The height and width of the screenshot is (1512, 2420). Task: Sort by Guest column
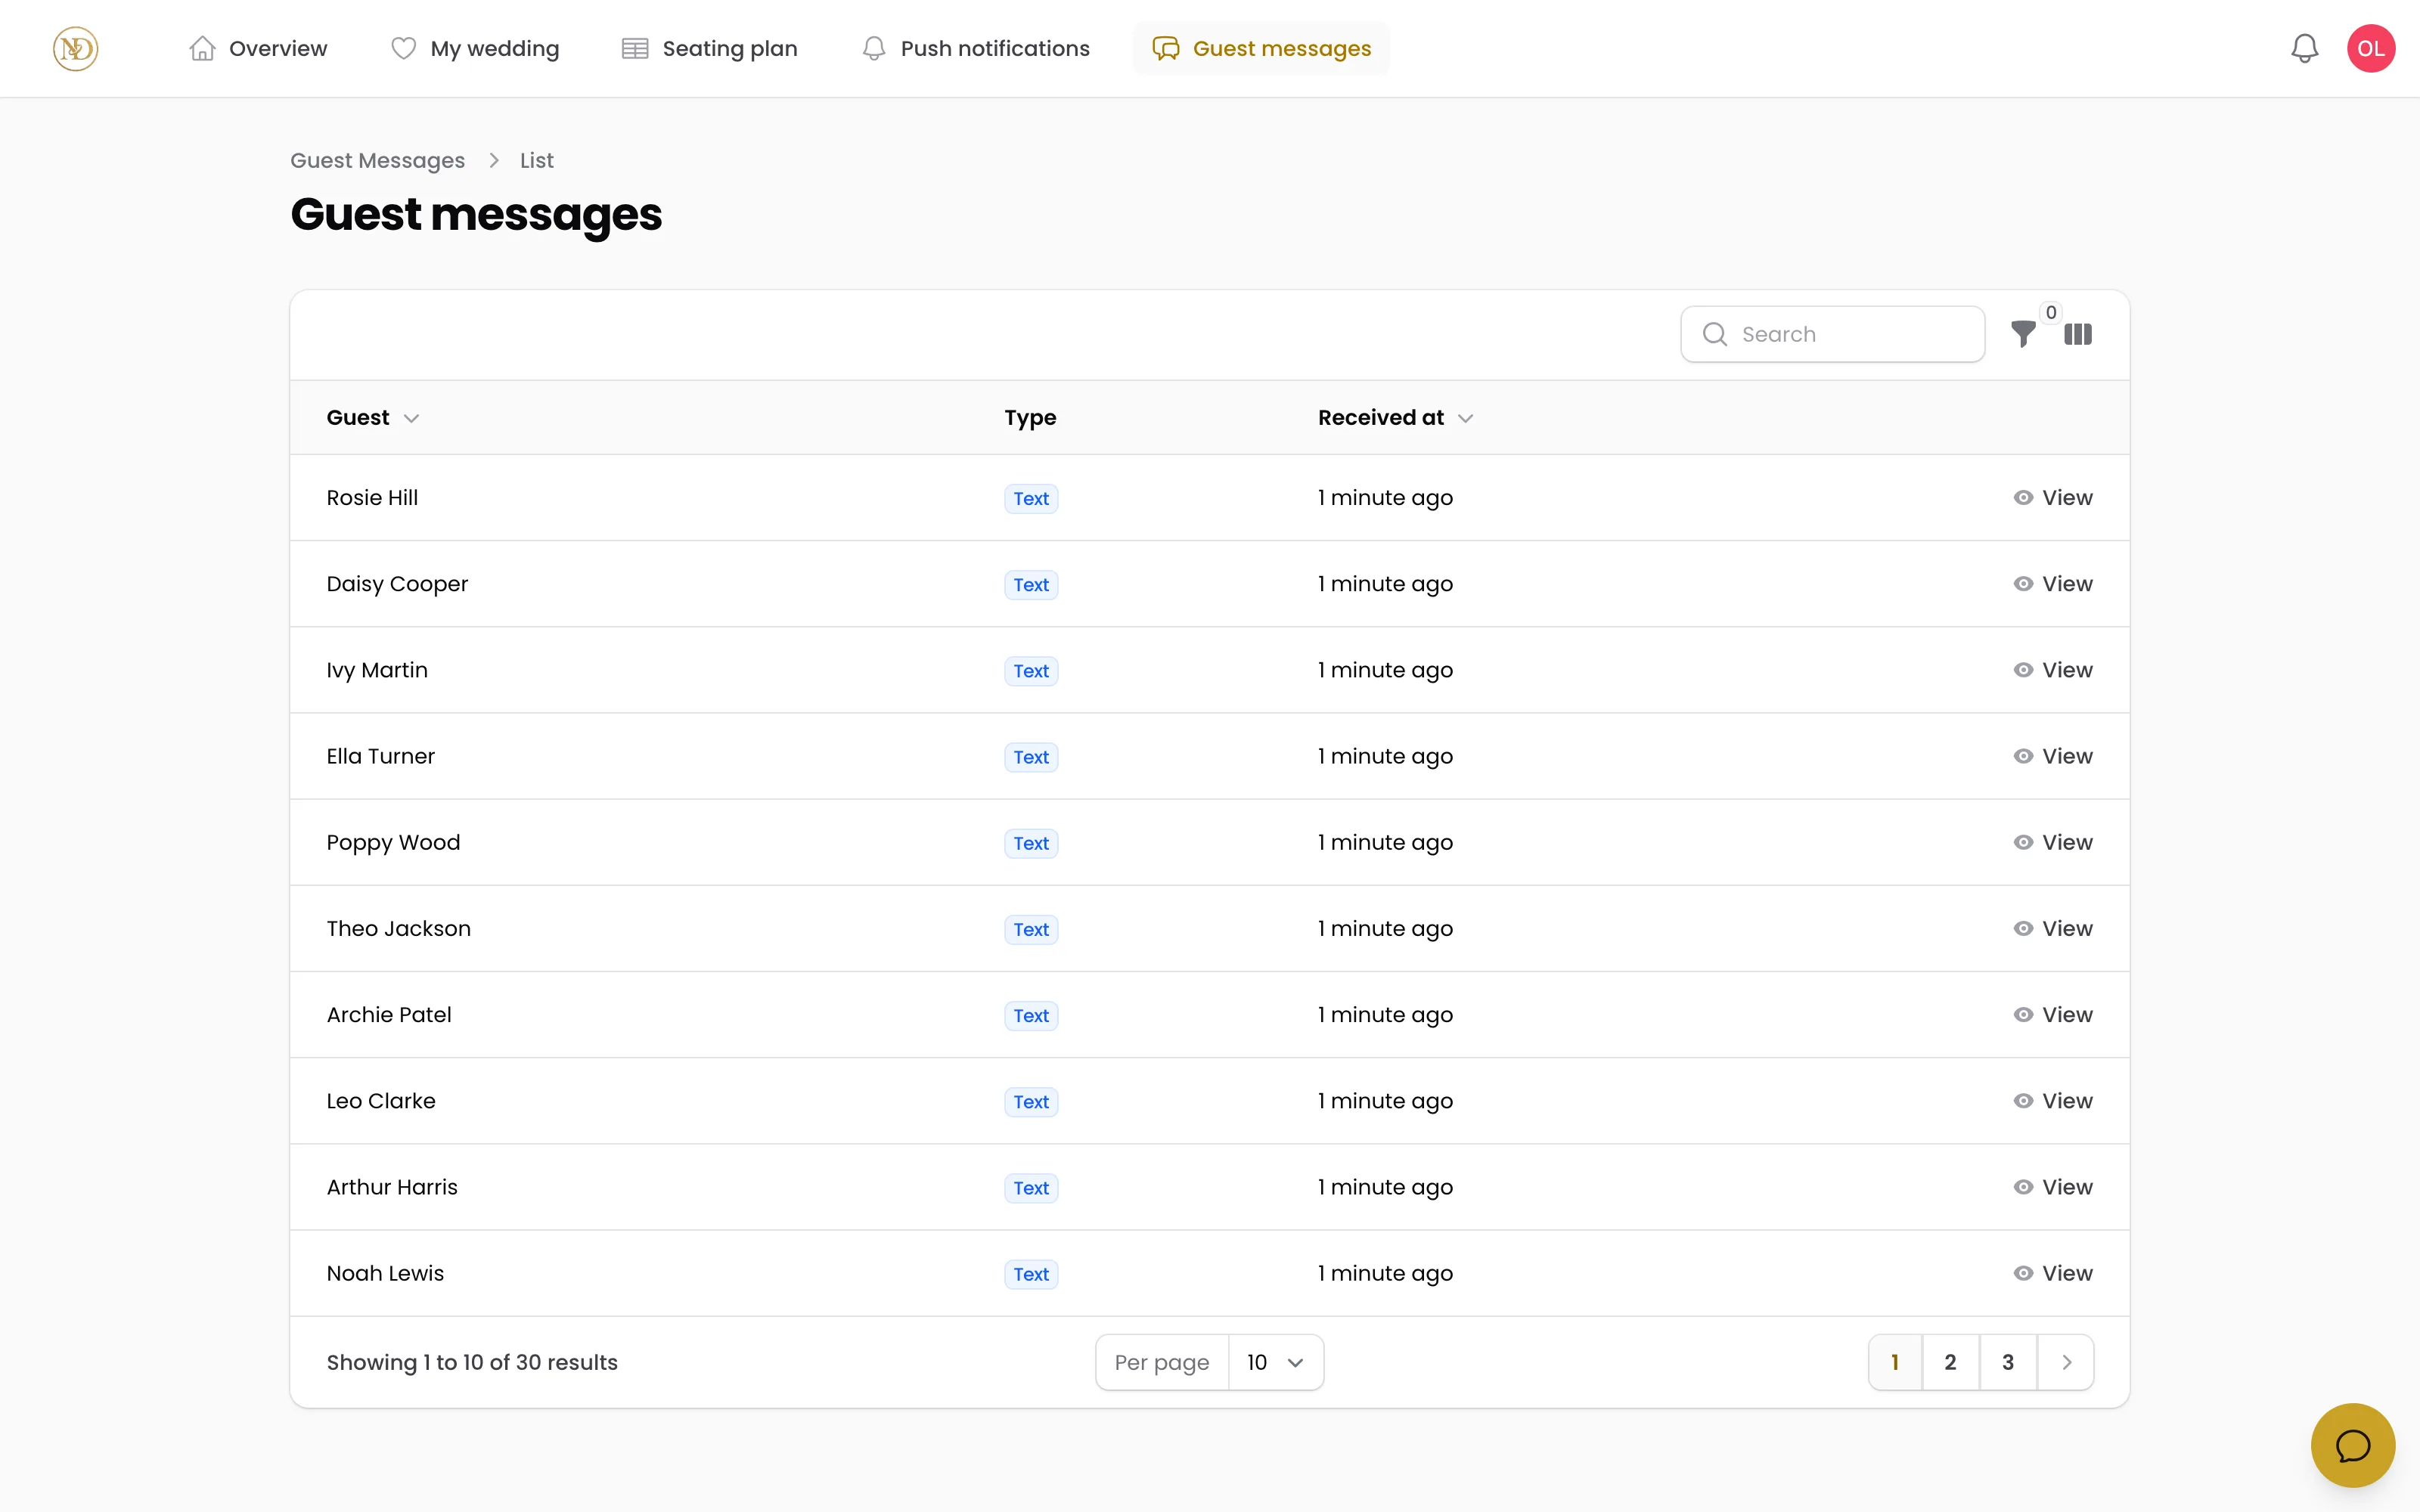point(372,417)
